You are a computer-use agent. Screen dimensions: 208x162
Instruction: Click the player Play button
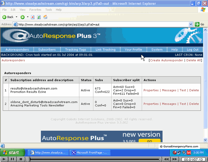pyautogui.click(x=4, y=159)
